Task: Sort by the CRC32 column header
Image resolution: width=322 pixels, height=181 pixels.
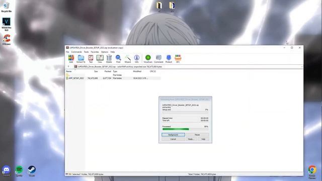Action: pyautogui.click(x=153, y=71)
